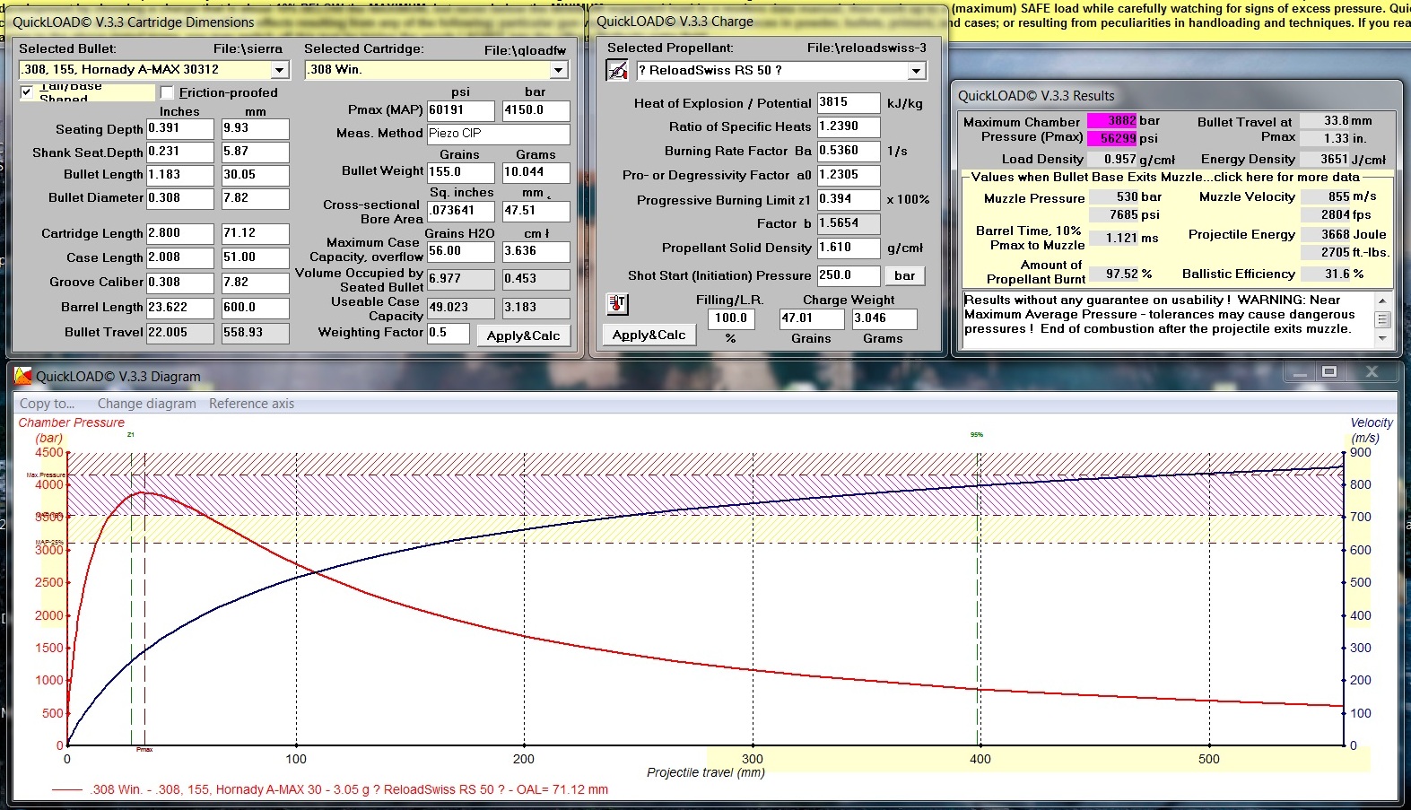
Task: Click the Barrel Time 1.121 ms value
Action: [x=1113, y=238]
